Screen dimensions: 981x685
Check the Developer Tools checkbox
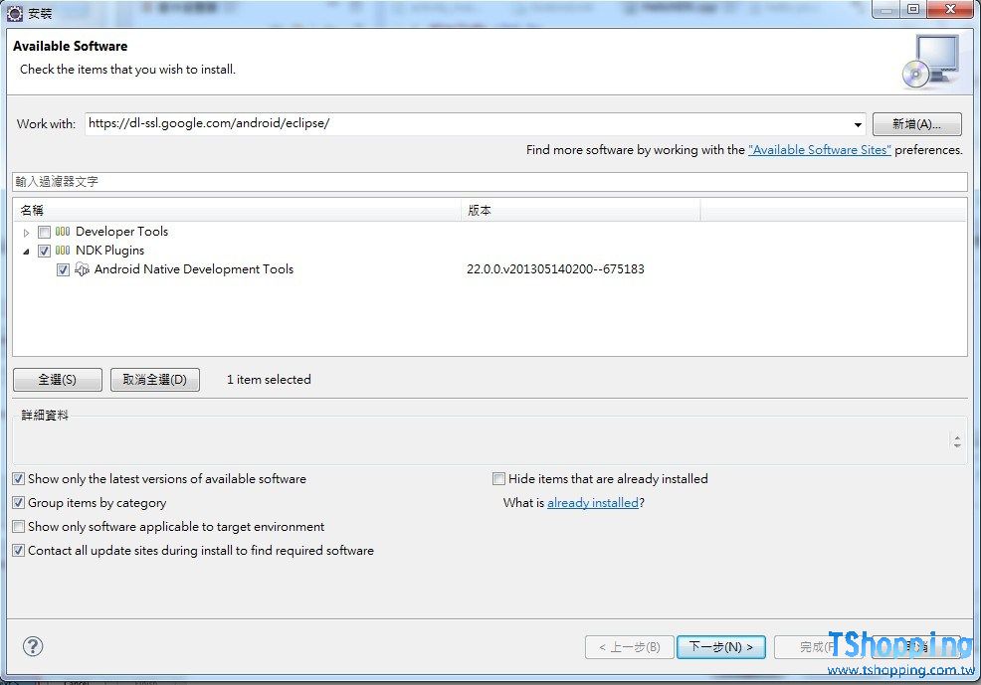click(44, 232)
